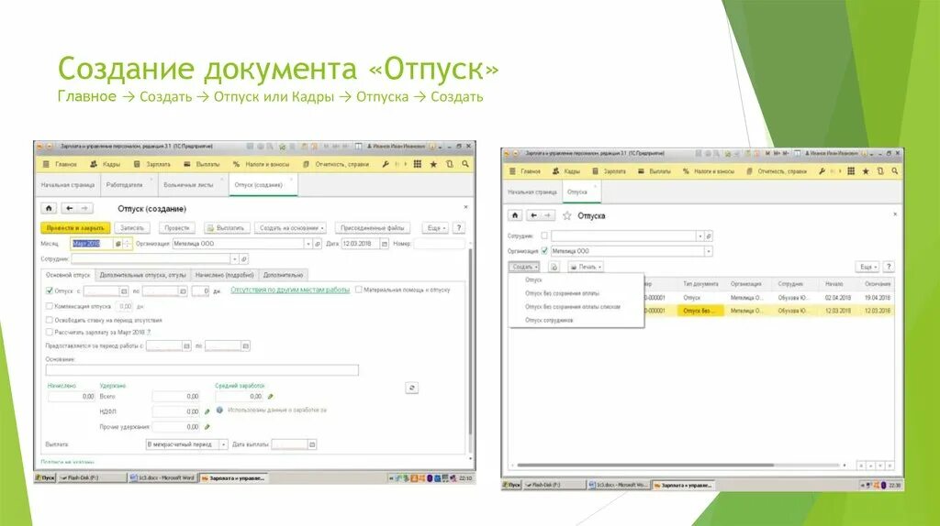Click copy document icon beside Создать in Отпуска
The height and width of the screenshot is (526, 940).
(554, 267)
